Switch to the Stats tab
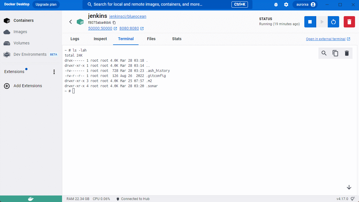The image size is (359, 202). point(177,39)
